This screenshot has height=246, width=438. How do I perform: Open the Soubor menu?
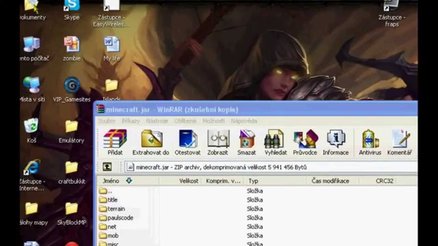point(107,121)
